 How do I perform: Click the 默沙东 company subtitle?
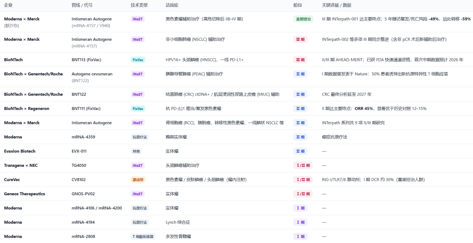(11, 26)
